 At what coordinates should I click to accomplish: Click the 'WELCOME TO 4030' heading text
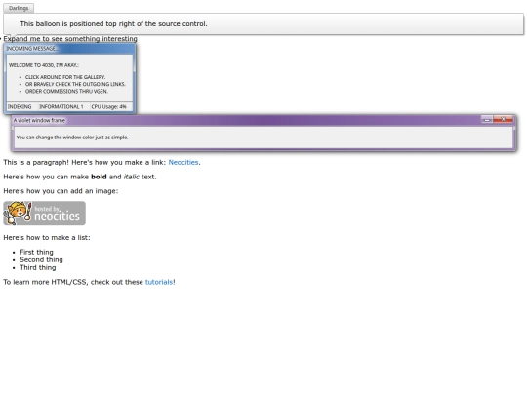click(44, 65)
